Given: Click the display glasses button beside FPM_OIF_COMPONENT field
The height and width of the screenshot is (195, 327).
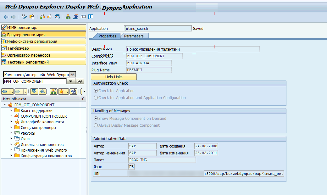Looking at the screenshot, I should click(x=79, y=81).
